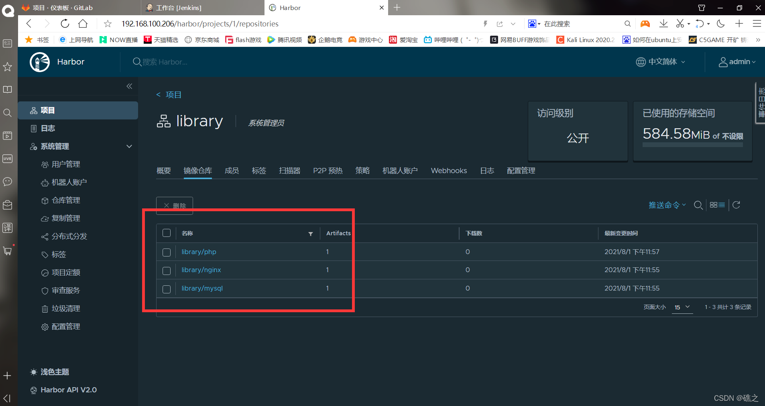Open new browser tab plus button
This screenshot has width=765, height=406.
point(397,8)
